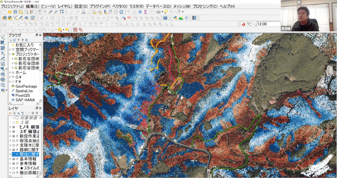Zoom to full extent icon

coord(62,12)
